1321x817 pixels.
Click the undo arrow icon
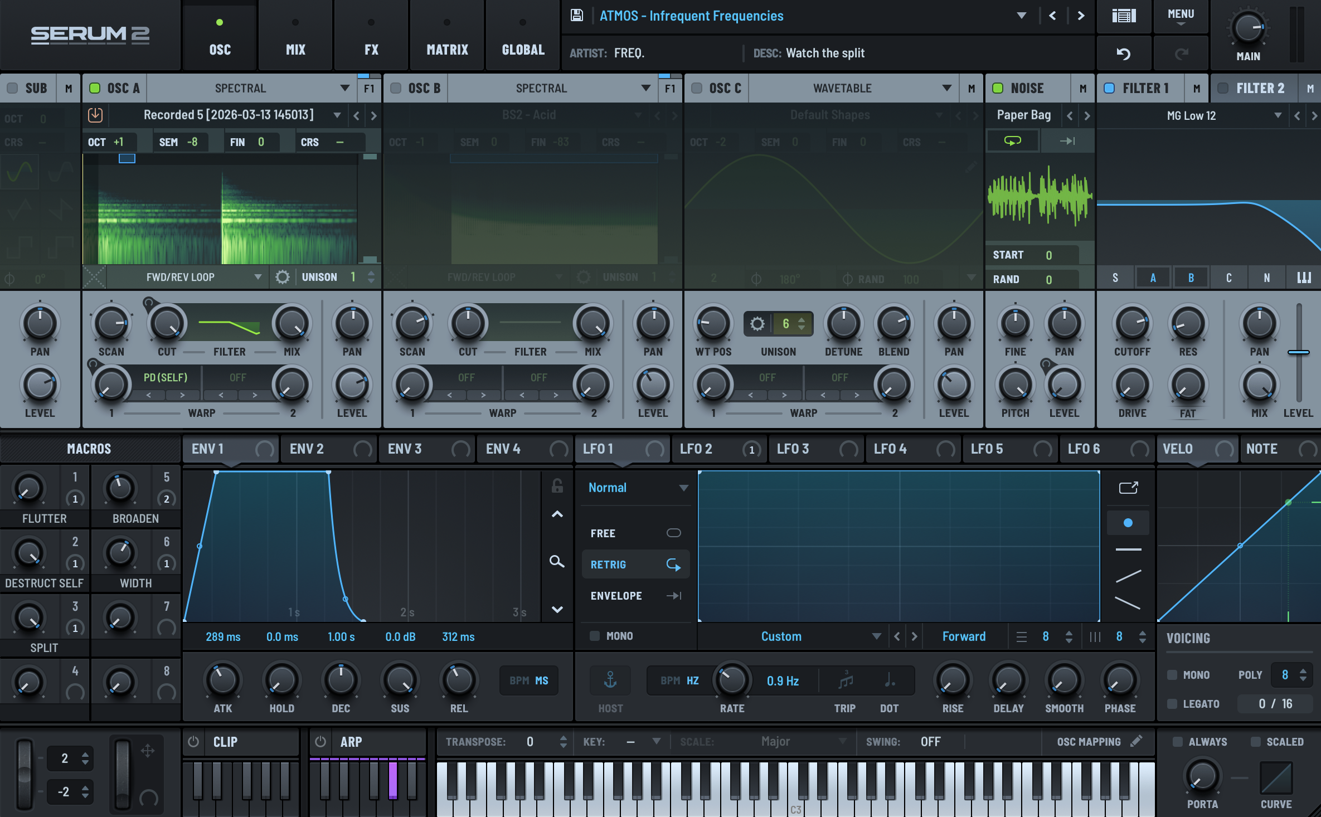(1124, 54)
